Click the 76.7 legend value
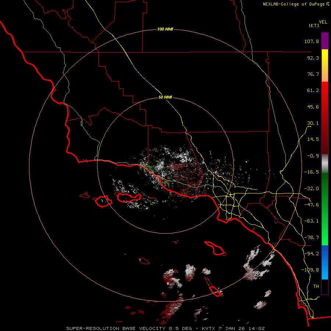The width and height of the screenshot is (331, 331). 313,74
